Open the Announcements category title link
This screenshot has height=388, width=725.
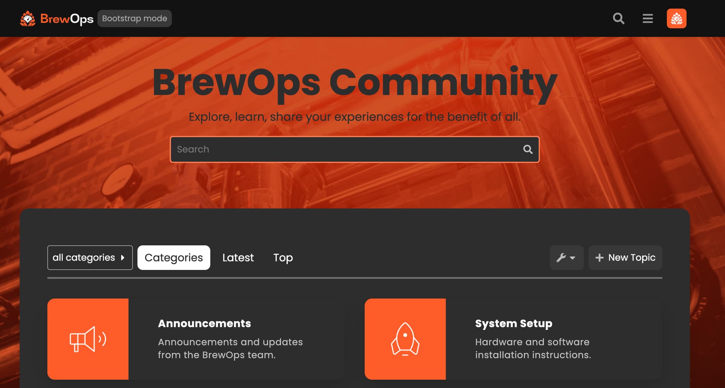[x=204, y=323]
